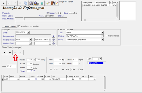Click the Peso weight field in Kg
The height and width of the screenshot is (93, 142).
58,59
